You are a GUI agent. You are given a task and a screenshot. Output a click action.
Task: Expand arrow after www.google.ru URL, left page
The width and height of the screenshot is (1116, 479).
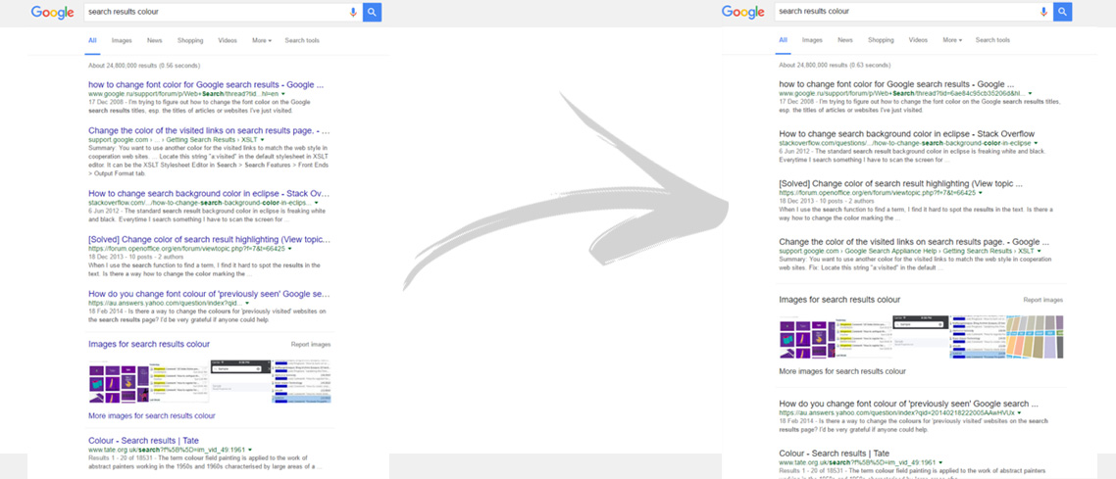pos(283,94)
